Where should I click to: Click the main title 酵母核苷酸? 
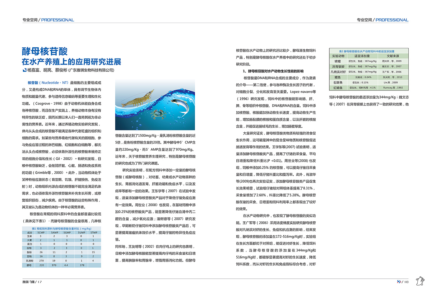(x=45, y=51)
